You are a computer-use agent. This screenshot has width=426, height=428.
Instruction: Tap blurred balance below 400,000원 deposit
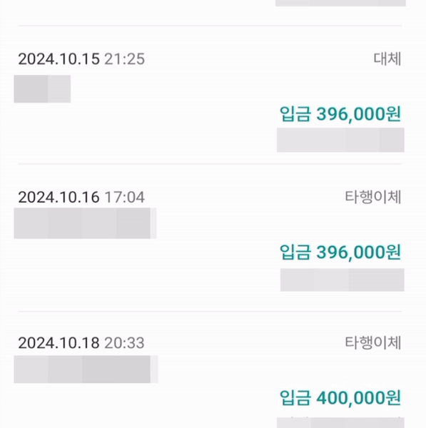340,422
